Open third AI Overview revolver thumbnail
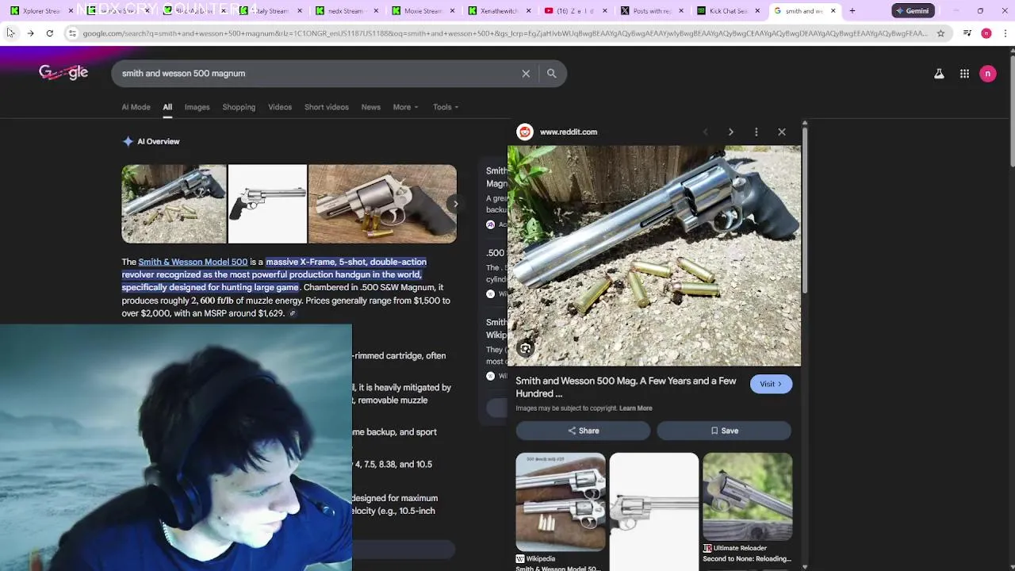Screen dimensions: 1015x571 (x=382, y=204)
